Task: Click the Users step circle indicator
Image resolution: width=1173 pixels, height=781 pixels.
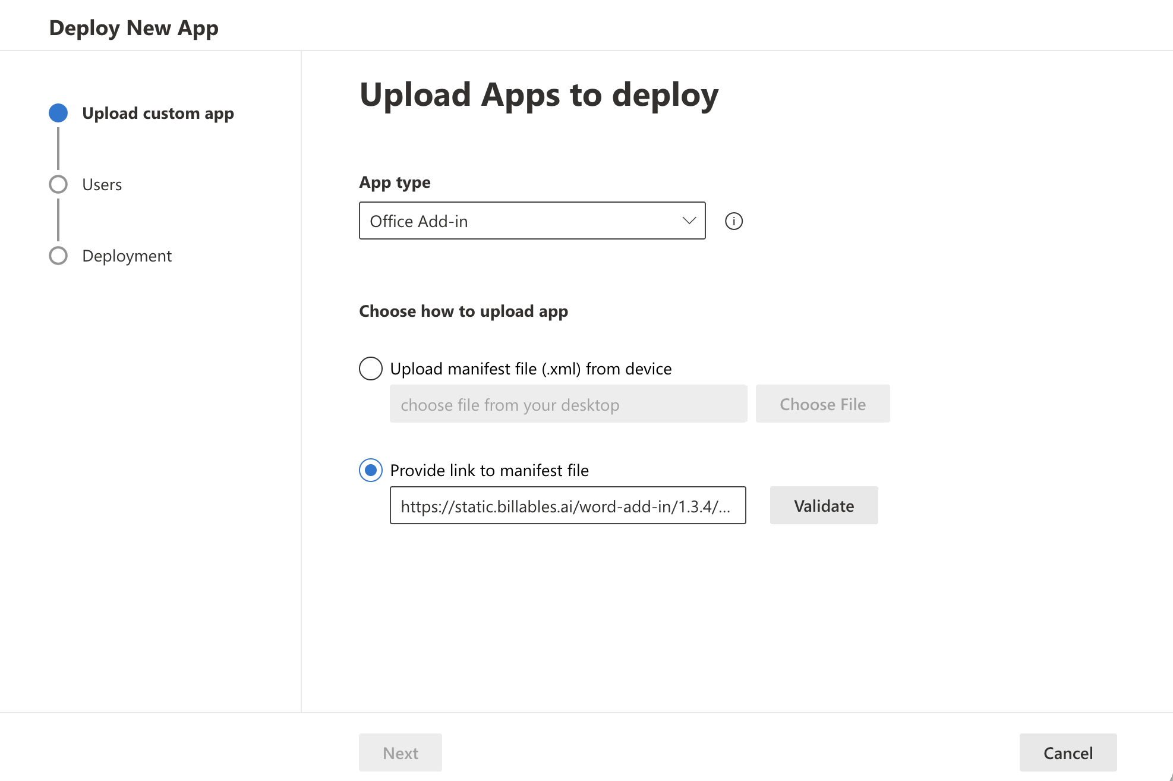Action: 58,184
